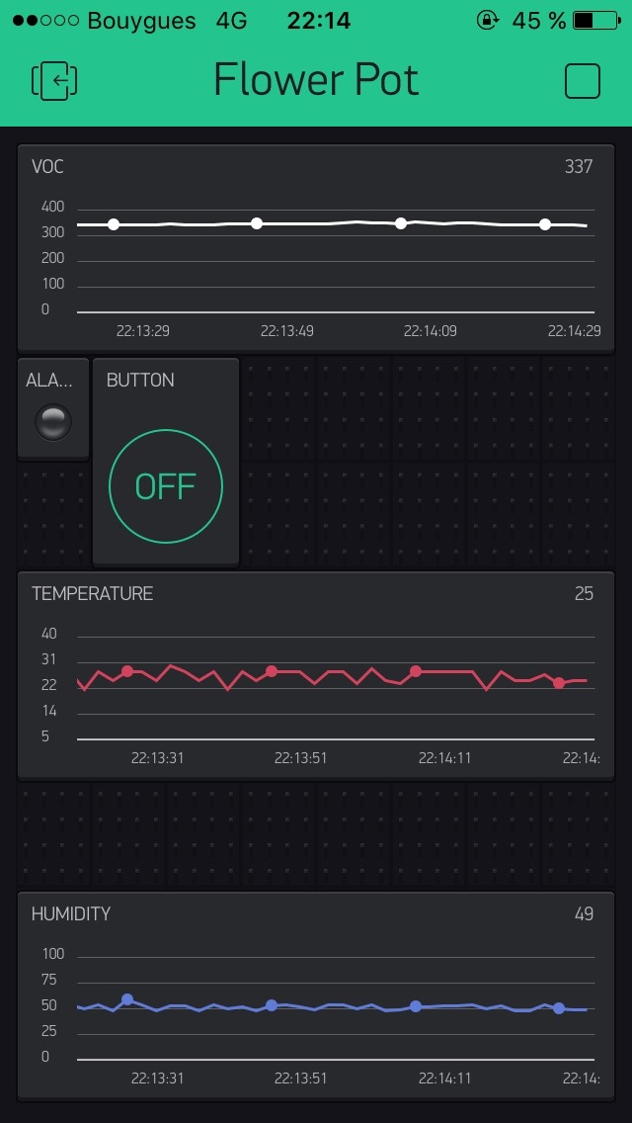This screenshot has width=632, height=1123.
Task: Select humidity data point at 22:13:31
Action: point(127,999)
